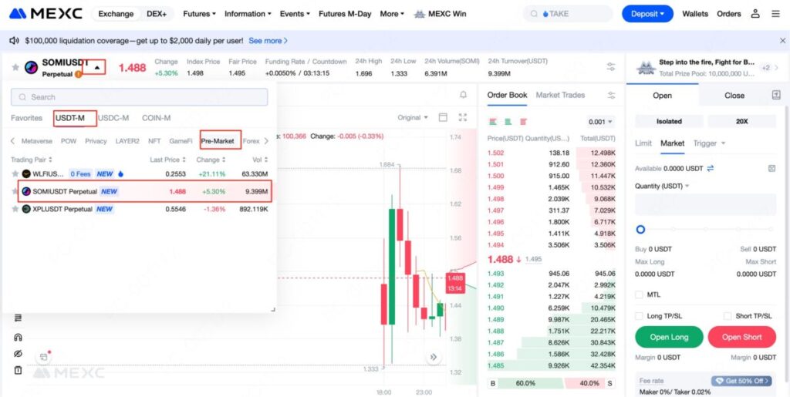Switch to USDC-M tab
This screenshot has height=397, width=790.
tap(113, 118)
